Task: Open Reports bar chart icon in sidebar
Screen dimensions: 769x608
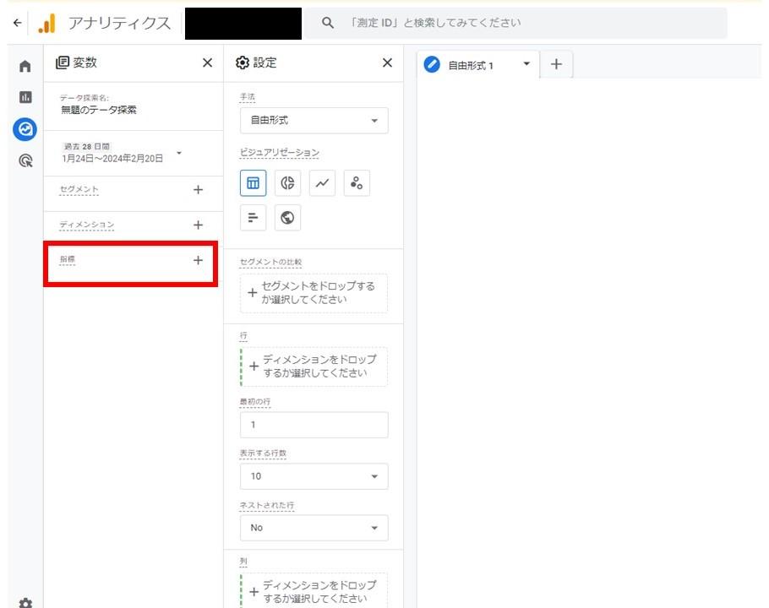Action: click(25, 97)
